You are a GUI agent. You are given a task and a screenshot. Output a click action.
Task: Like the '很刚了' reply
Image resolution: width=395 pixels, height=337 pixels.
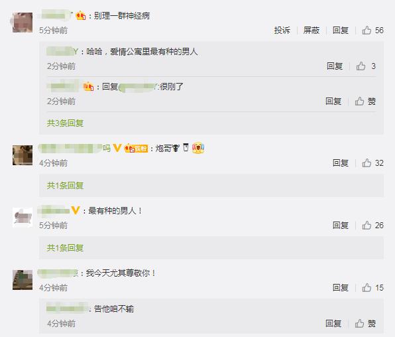point(365,101)
